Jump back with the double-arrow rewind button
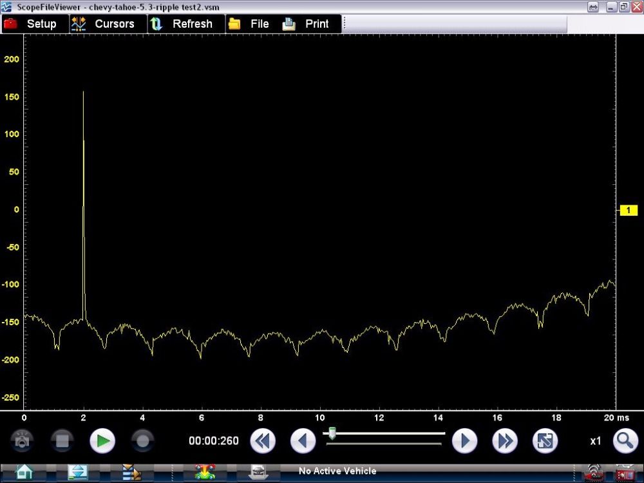The width and height of the screenshot is (644, 483). click(x=263, y=441)
